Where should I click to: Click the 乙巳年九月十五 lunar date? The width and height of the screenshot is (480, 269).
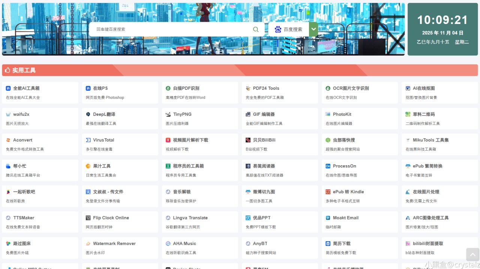pos(433,42)
